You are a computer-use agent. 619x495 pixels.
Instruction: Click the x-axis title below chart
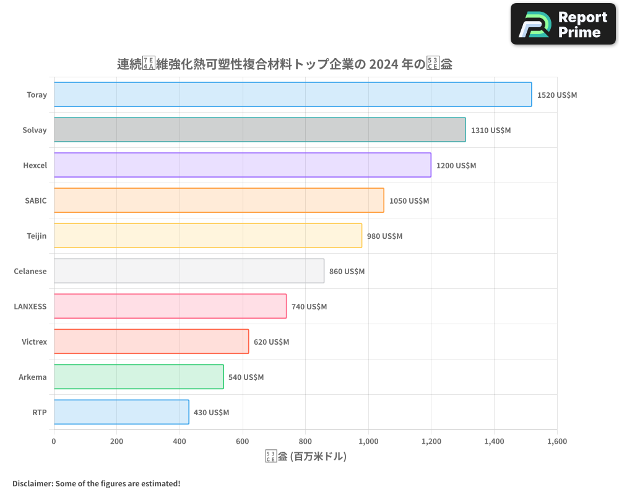tap(305, 457)
